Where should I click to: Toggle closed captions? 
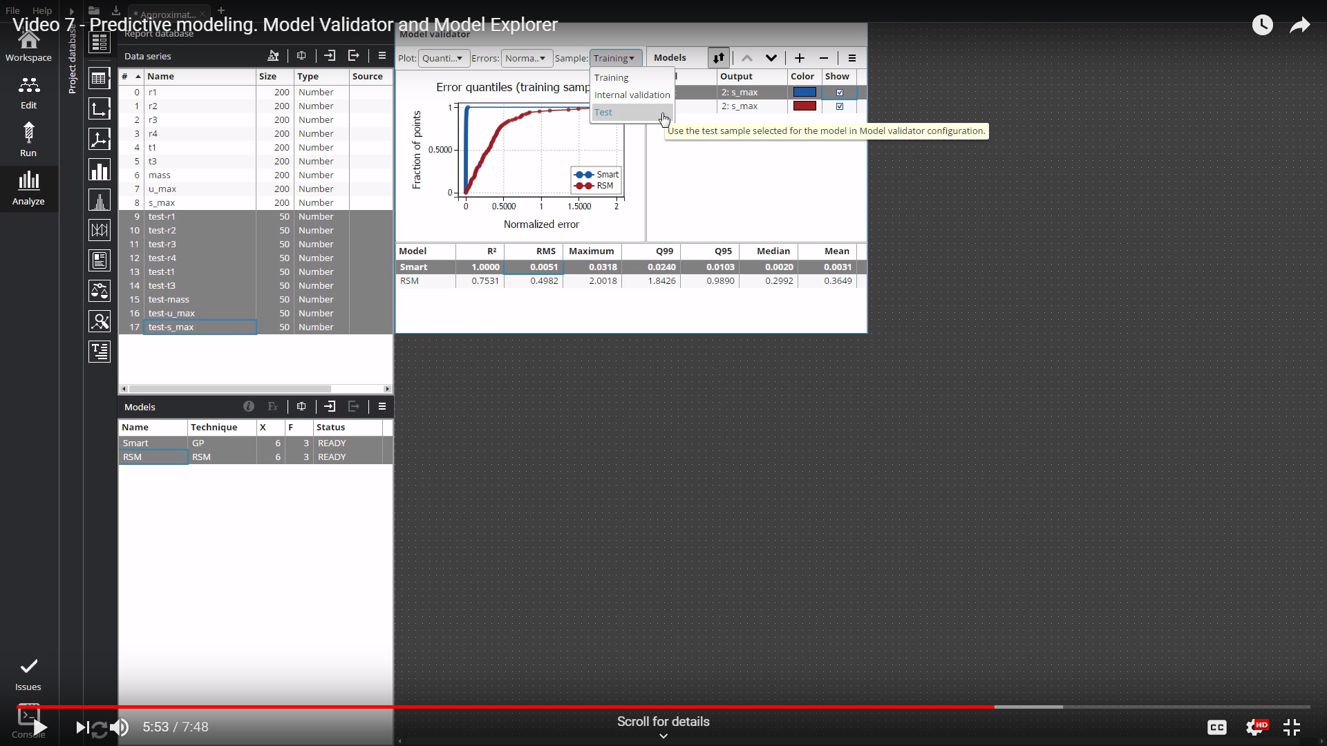click(x=1216, y=727)
